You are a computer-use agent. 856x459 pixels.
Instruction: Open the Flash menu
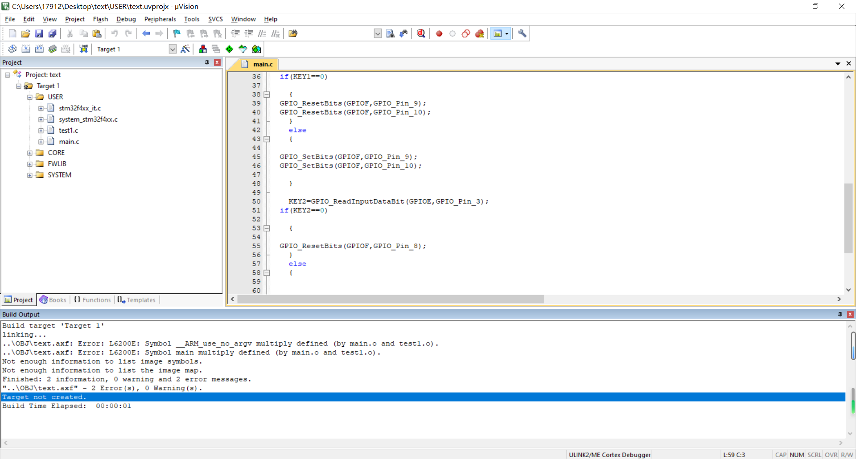100,19
